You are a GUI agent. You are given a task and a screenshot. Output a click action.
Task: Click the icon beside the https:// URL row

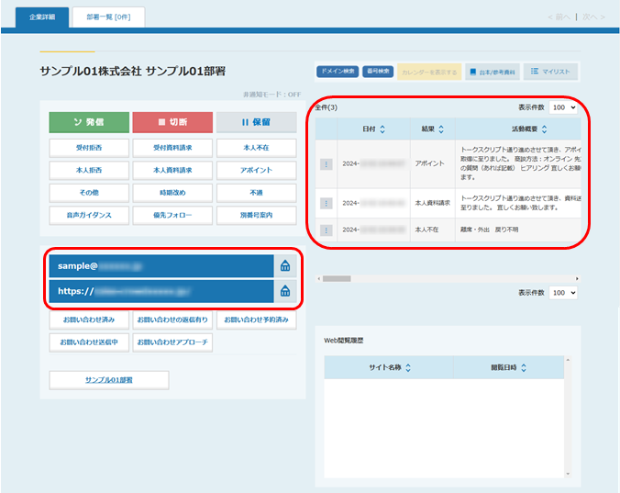[x=285, y=291]
